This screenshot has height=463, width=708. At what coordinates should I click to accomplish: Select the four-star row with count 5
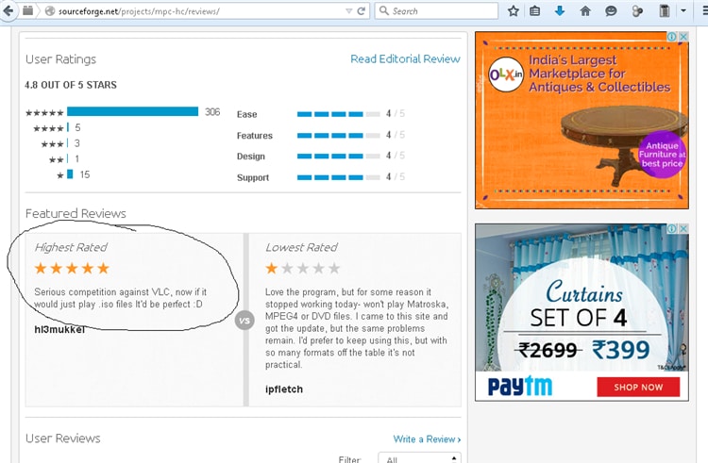(x=57, y=128)
